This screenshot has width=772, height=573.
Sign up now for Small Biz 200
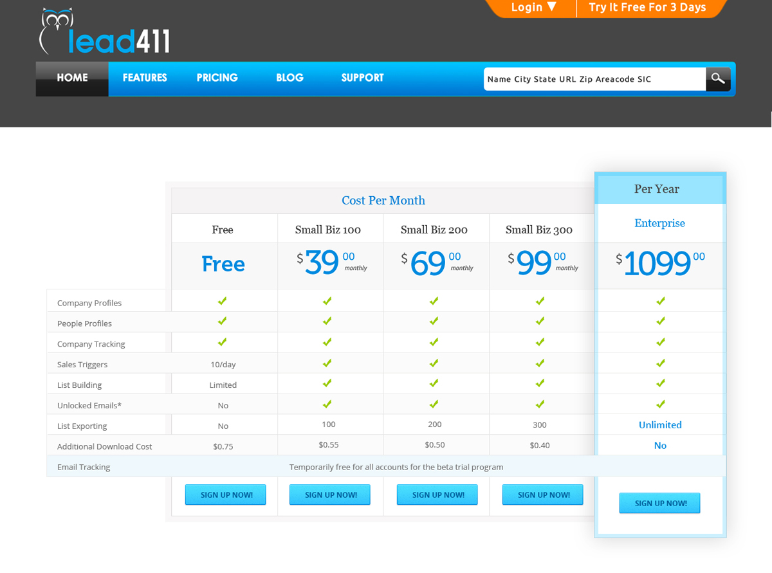pyautogui.click(x=437, y=495)
